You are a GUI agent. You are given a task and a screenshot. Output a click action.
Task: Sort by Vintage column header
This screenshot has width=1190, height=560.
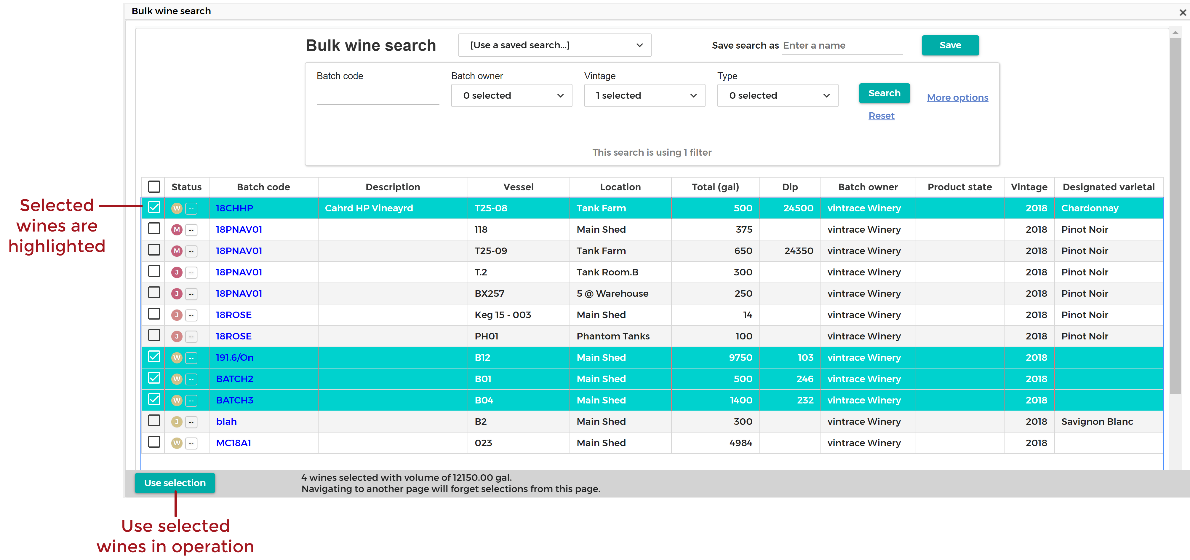(x=1029, y=187)
